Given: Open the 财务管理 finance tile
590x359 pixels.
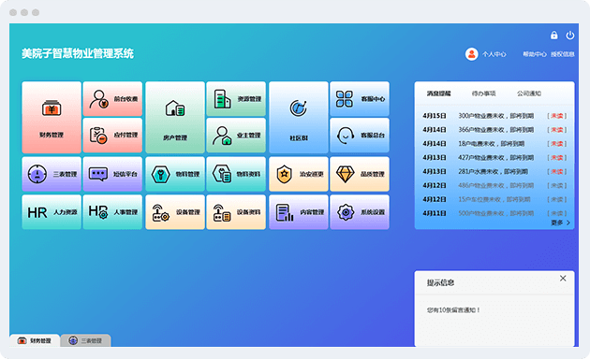Looking at the screenshot, I should 52,117.
